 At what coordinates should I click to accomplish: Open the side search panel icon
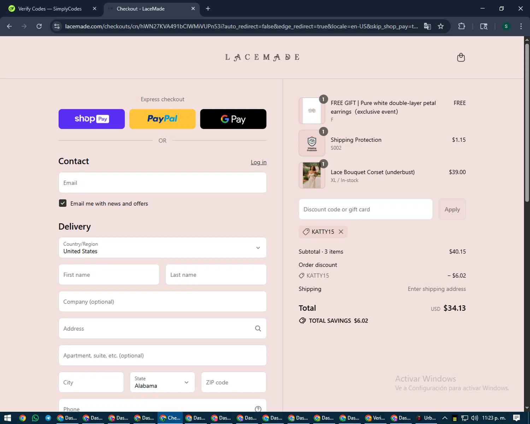point(484,26)
